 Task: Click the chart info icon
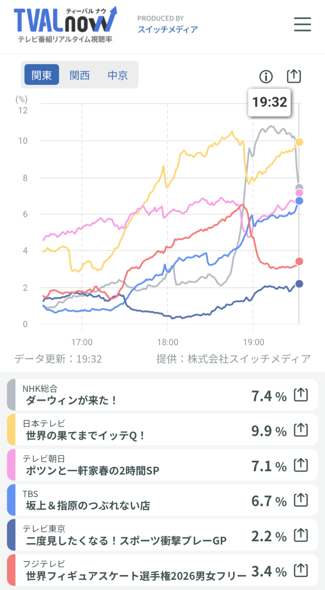(x=266, y=76)
